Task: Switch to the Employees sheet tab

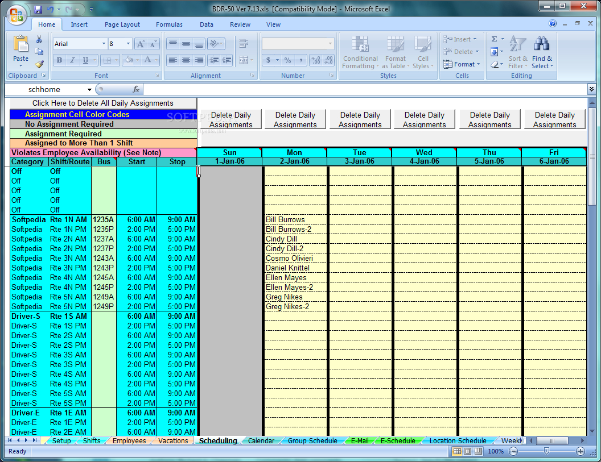Action: point(129,441)
